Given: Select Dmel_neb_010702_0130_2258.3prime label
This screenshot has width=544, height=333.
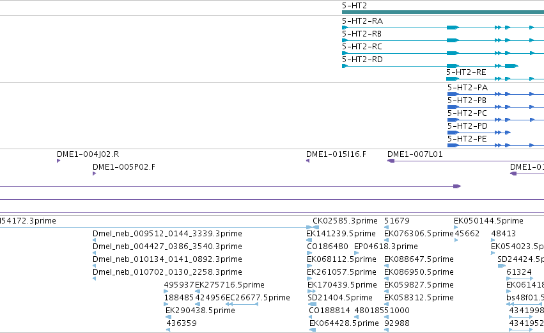Looking at the screenshot, I should (x=167, y=273).
